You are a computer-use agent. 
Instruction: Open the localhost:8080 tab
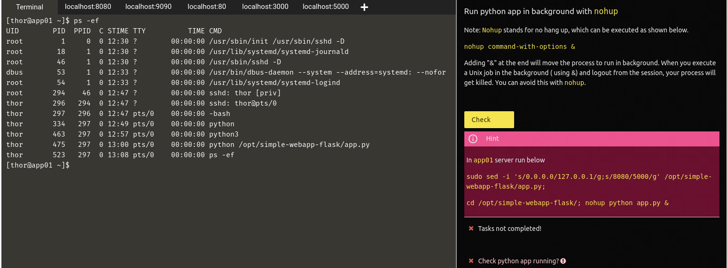88,7
